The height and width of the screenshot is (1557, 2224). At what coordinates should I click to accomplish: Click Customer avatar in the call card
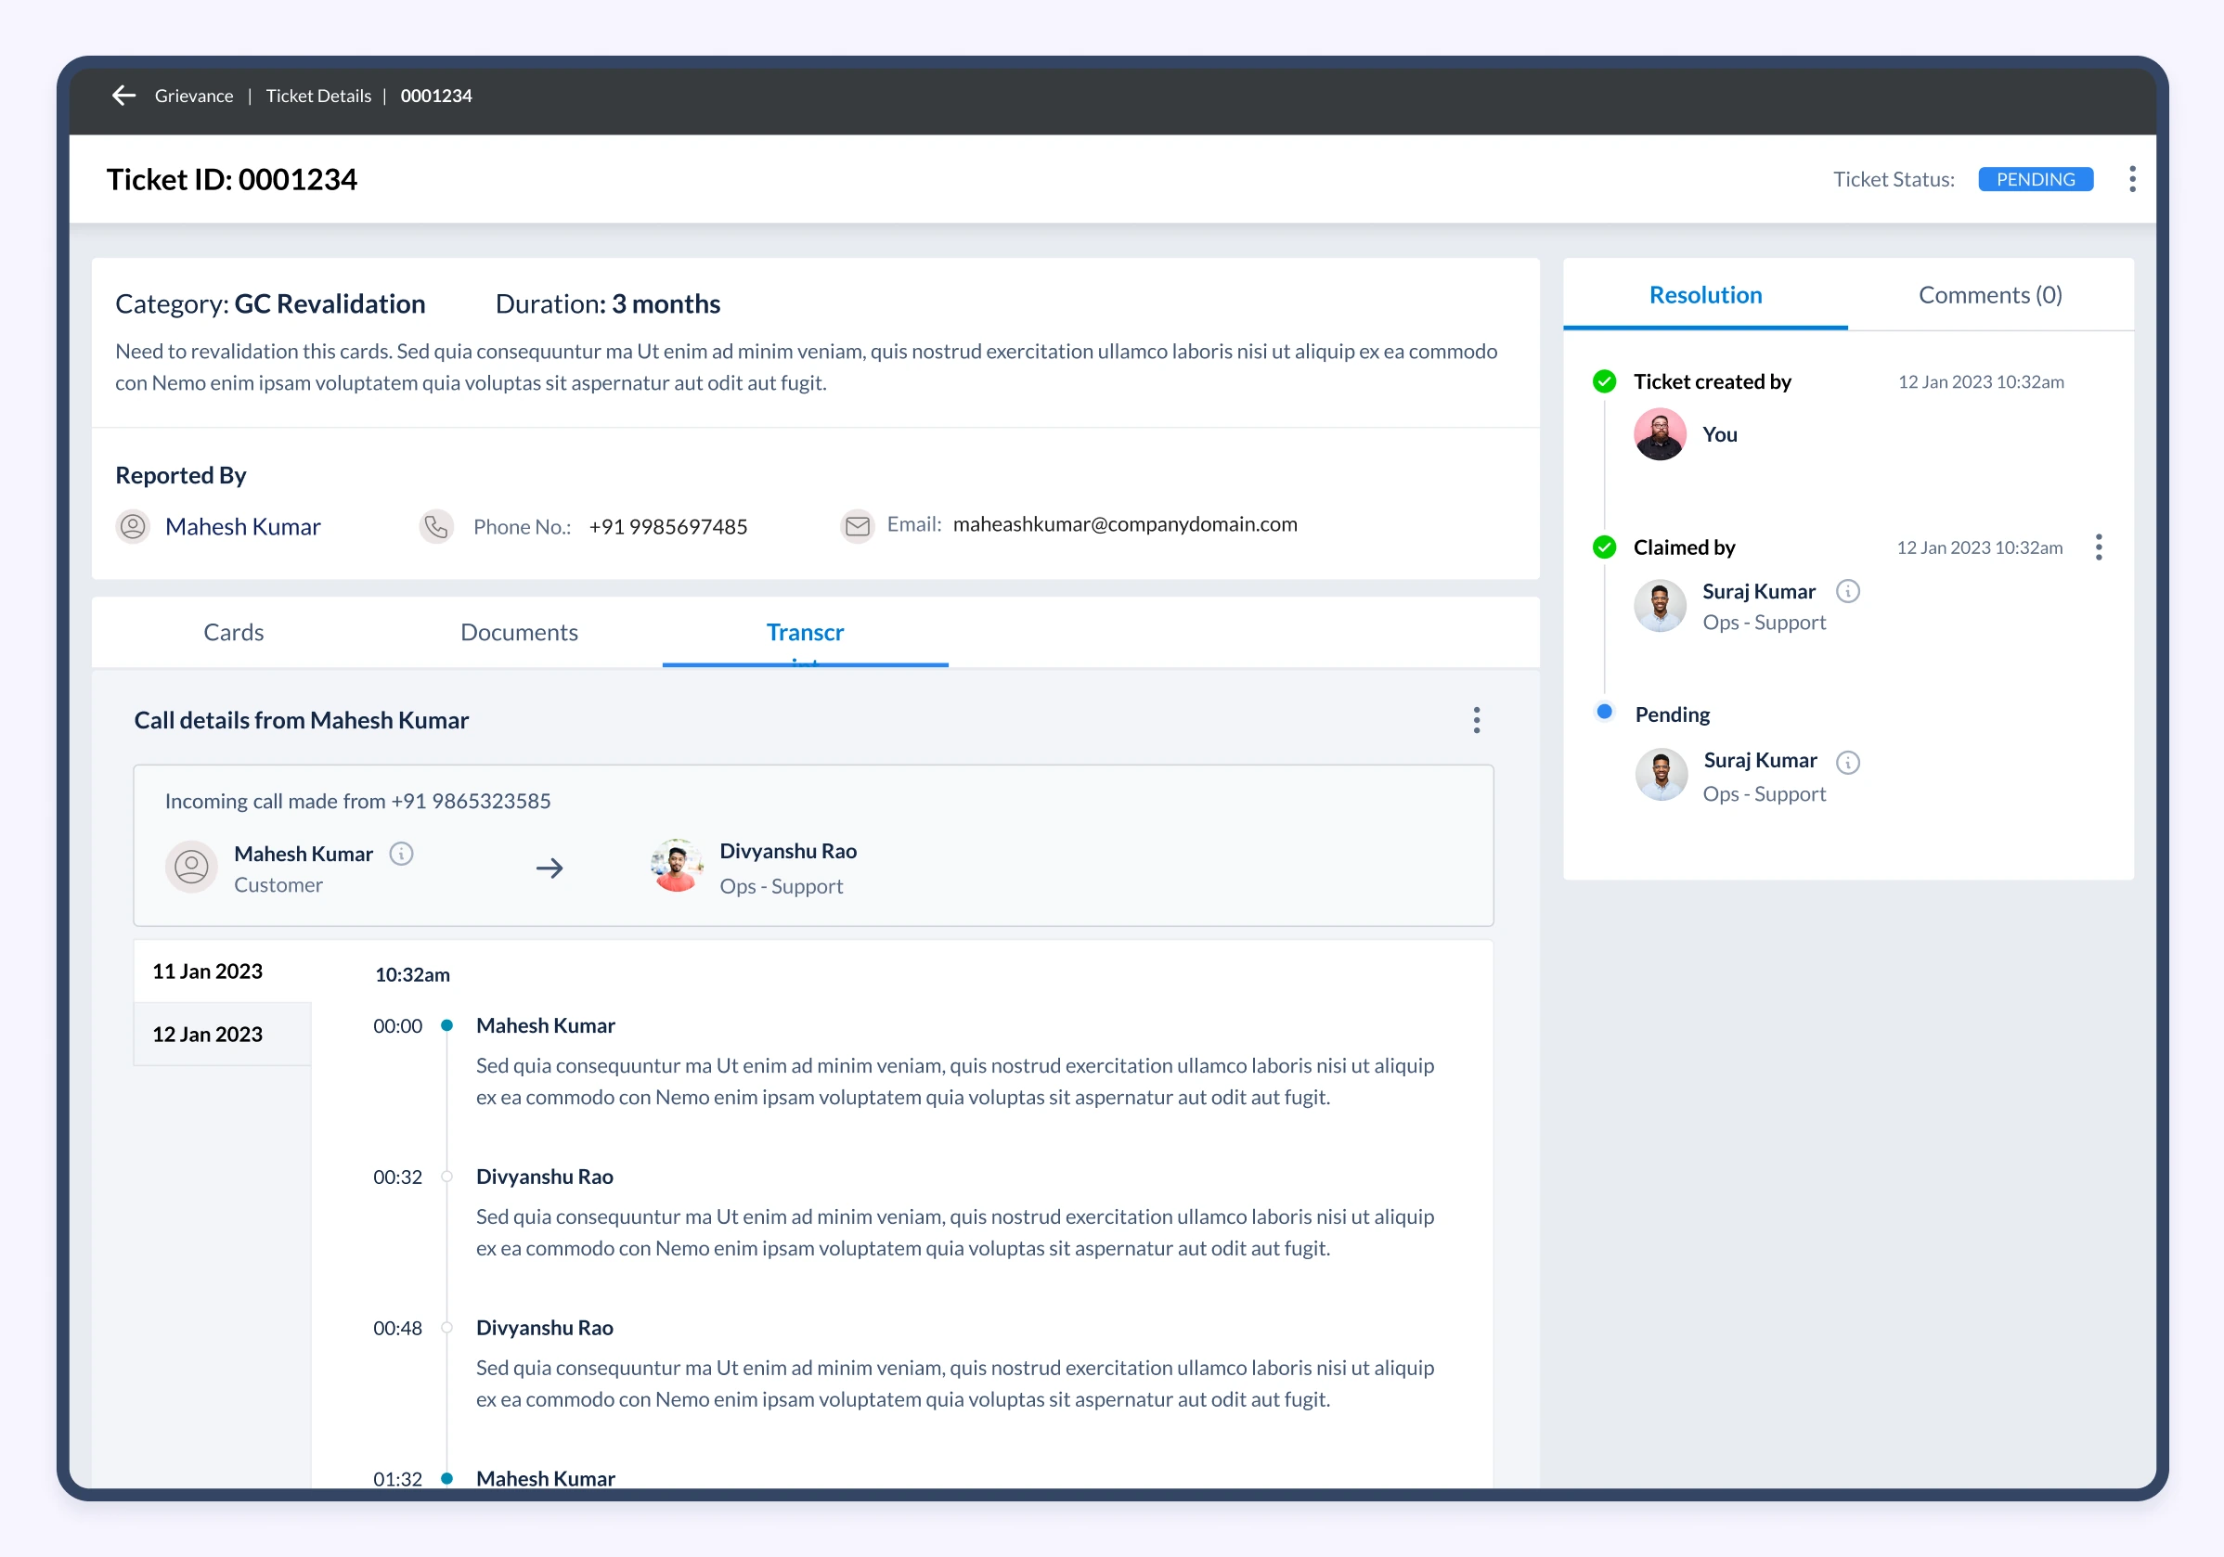coord(191,866)
